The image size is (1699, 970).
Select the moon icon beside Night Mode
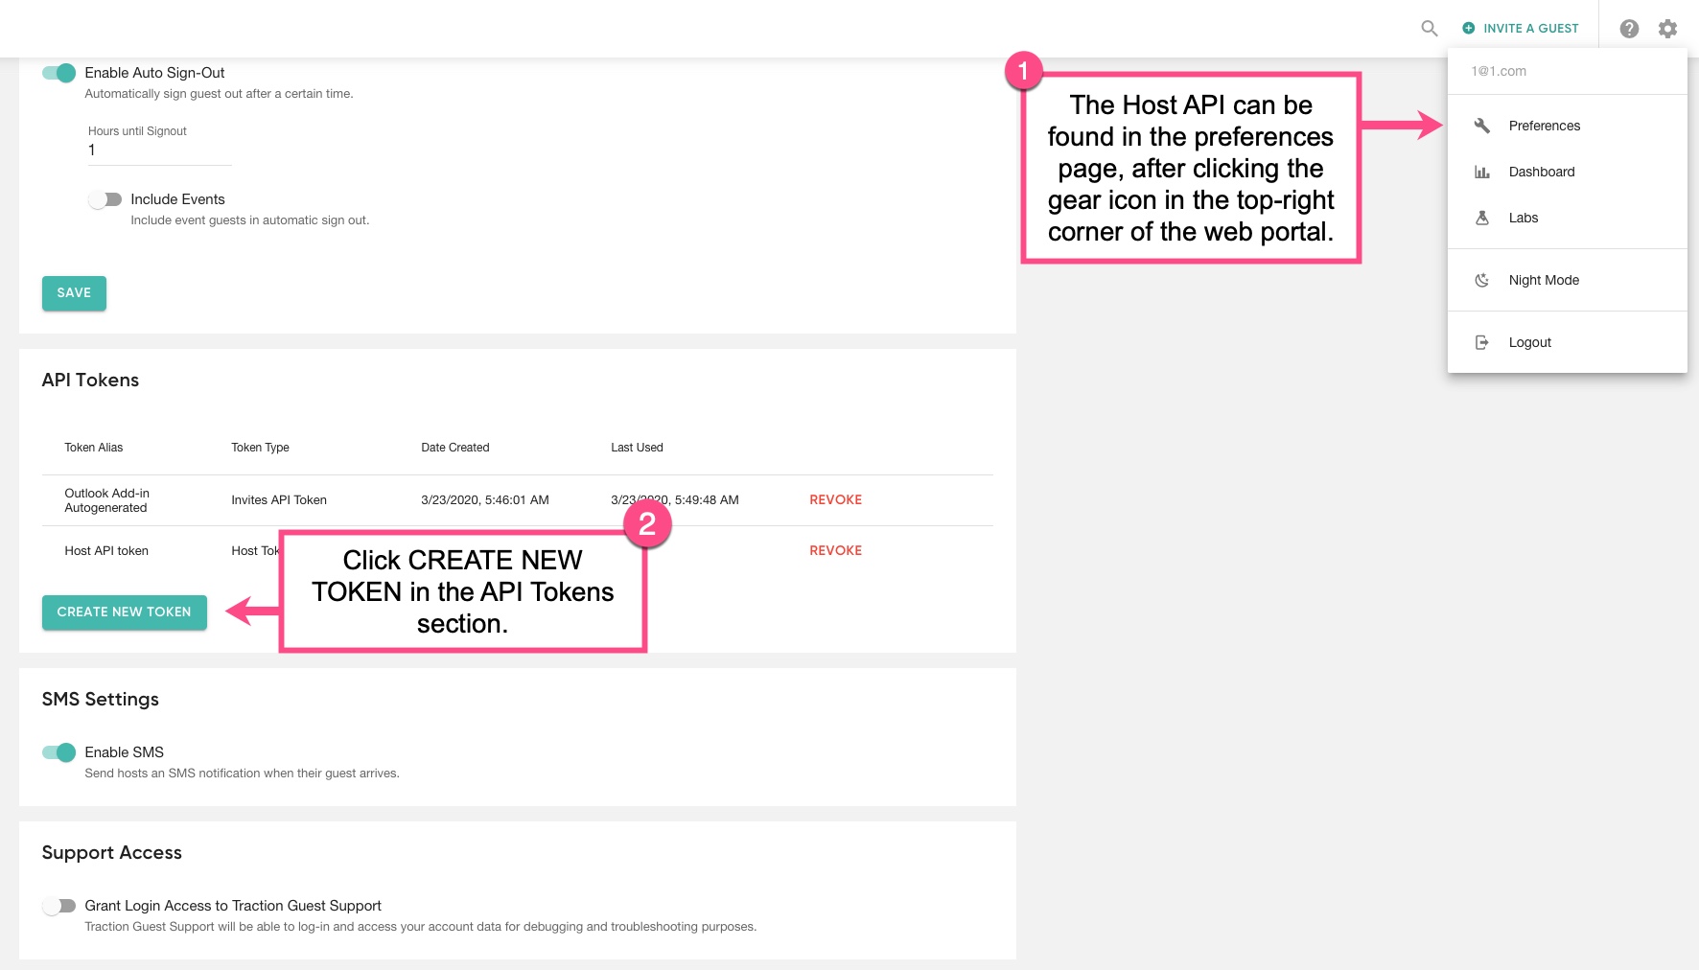1481,279
